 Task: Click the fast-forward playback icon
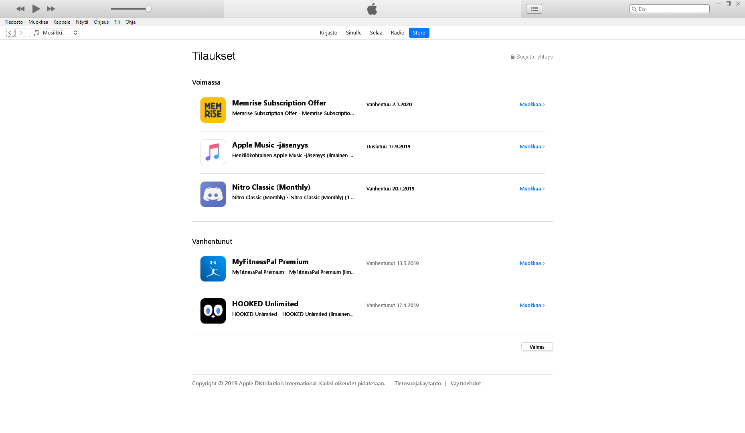point(51,8)
